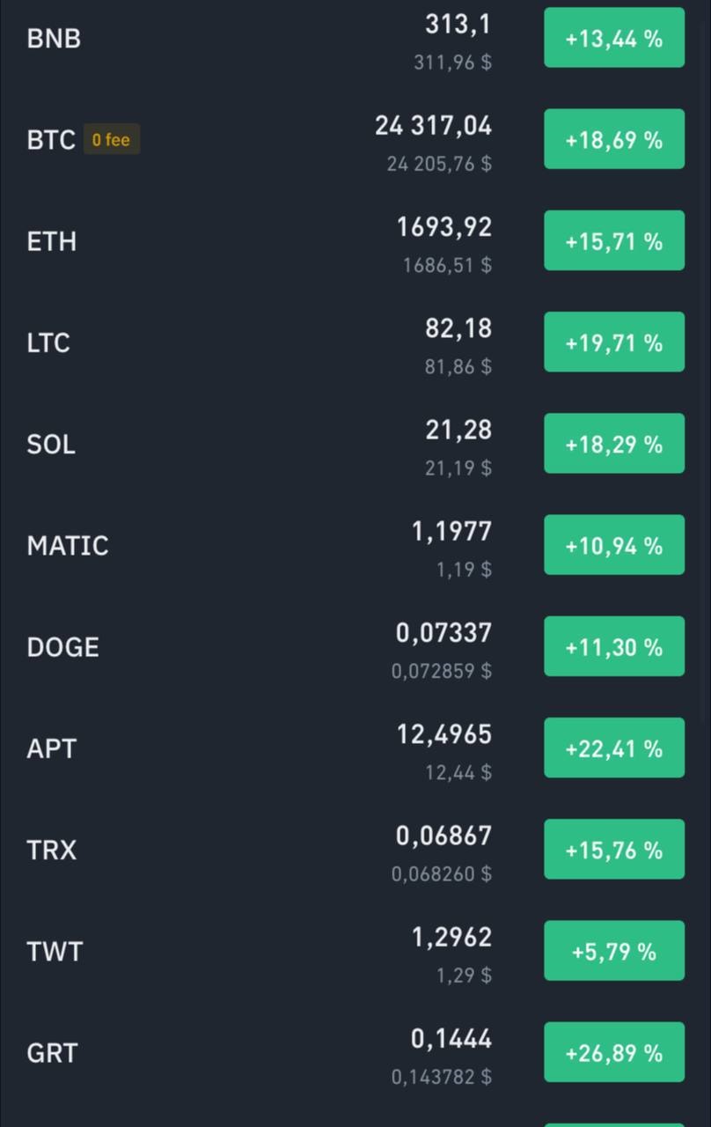Screen dimensions: 711x1127
Task: Click the LTC +19,71 % change button
Action: point(614,343)
